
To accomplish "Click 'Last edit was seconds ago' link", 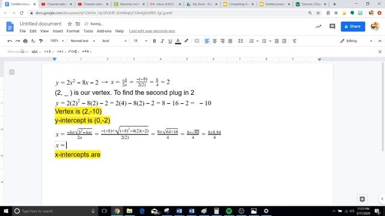I will coord(152,31).
